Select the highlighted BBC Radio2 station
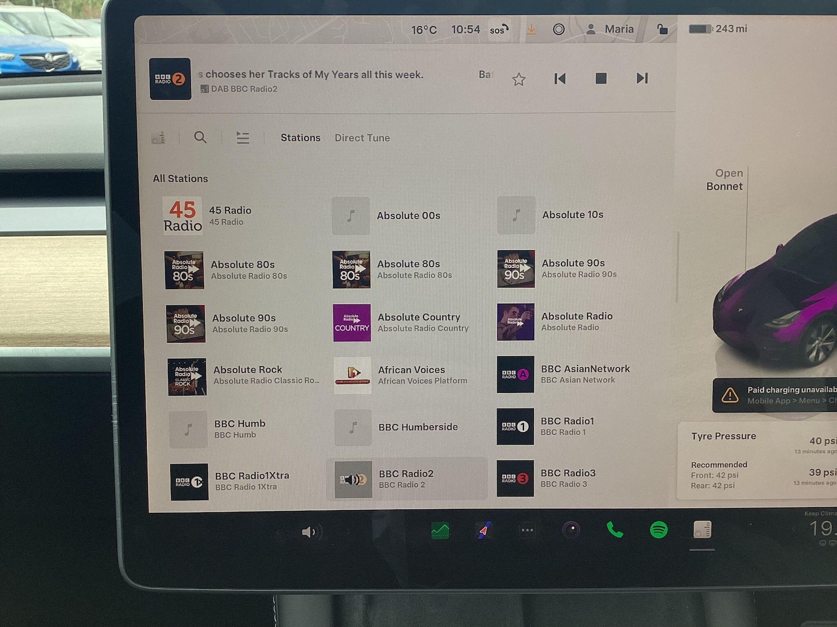The height and width of the screenshot is (627, 837). (x=407, y=479)
